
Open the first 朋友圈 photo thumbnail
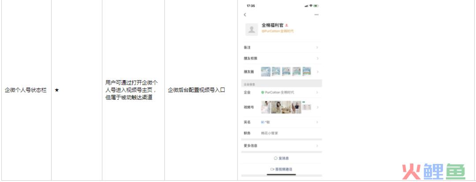pyautogui.click(x=266, y=71)
